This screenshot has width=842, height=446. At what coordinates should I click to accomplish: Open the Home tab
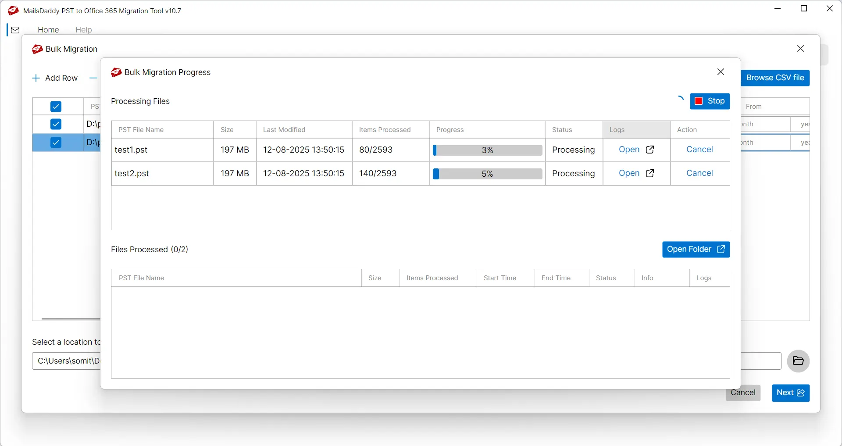pos(48,30)
